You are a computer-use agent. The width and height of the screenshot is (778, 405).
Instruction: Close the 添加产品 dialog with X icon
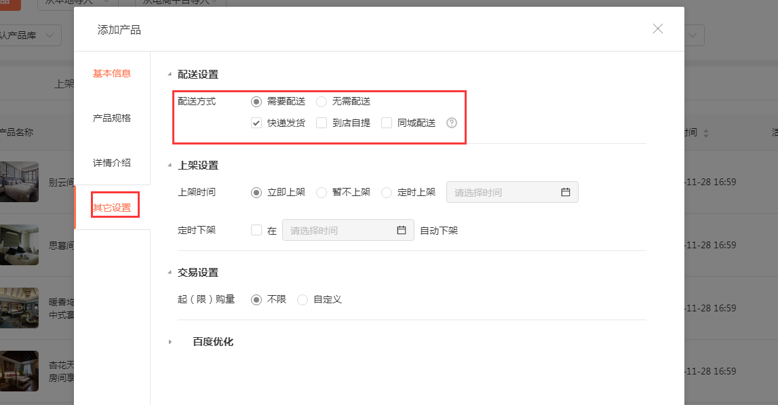pyautogui.click(x=657, y=28)
